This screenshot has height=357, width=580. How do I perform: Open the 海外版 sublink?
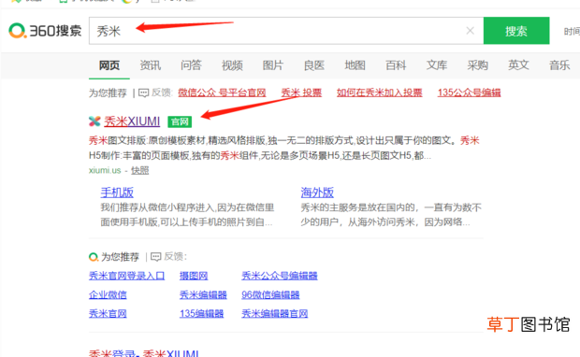[x=317, y=193]
